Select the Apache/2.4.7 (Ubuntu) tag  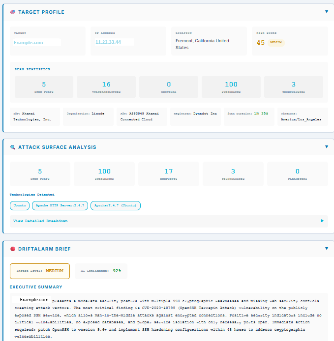pyautogui.click(x=116, y=205)
